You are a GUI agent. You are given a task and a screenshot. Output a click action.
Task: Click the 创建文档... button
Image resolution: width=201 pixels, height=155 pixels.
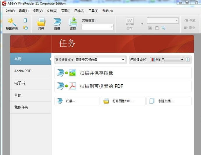coord(169,101)
